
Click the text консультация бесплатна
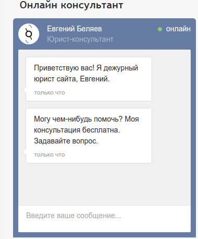coord(77,130)
